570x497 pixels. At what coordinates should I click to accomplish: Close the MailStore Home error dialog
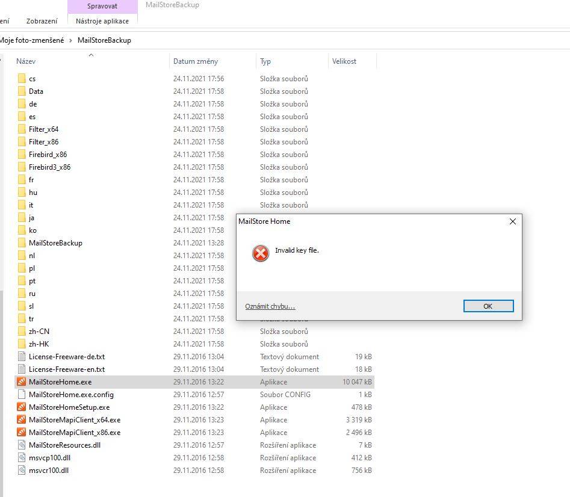(513, 221)
